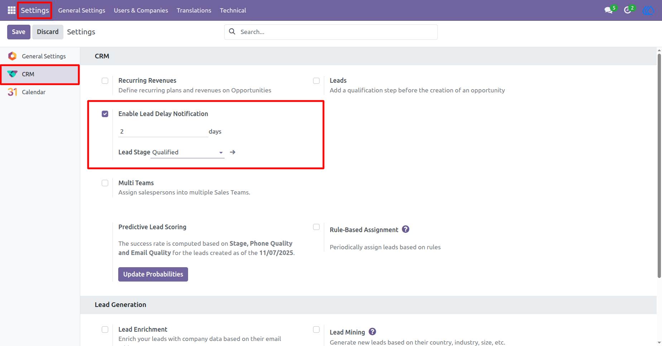
Task: Expand the Lead Stage Qualified dropdown
Action: pos(187,152)
